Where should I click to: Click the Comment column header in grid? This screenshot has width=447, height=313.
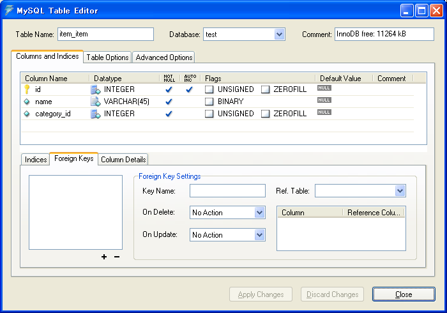[x=393, y=79]
